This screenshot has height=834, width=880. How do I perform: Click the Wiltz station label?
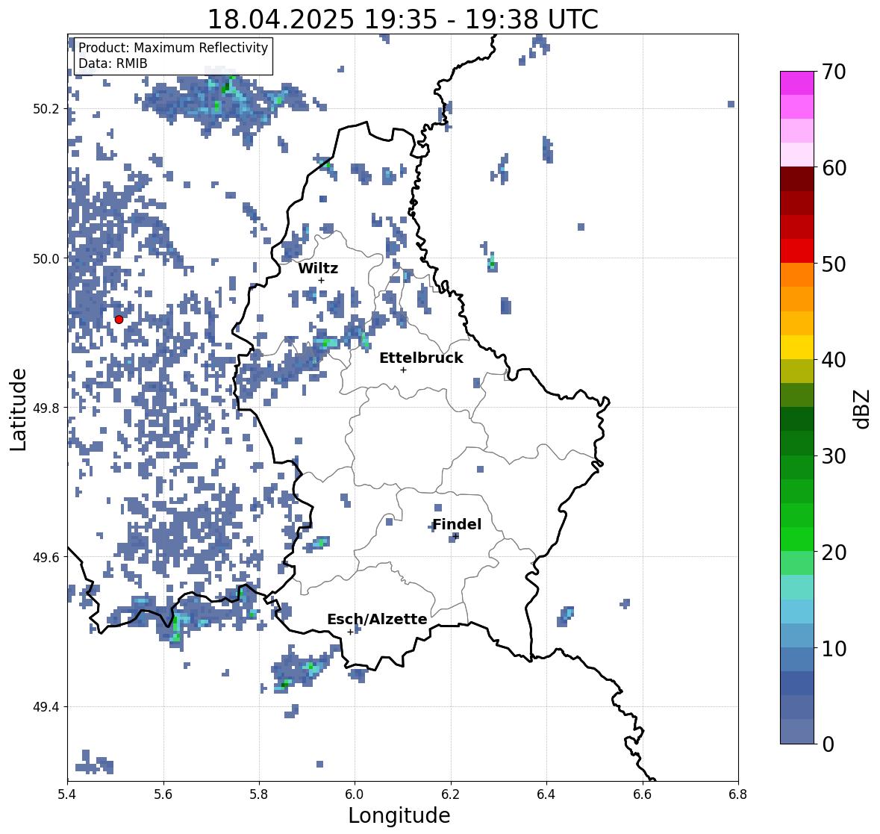point(318,268)
